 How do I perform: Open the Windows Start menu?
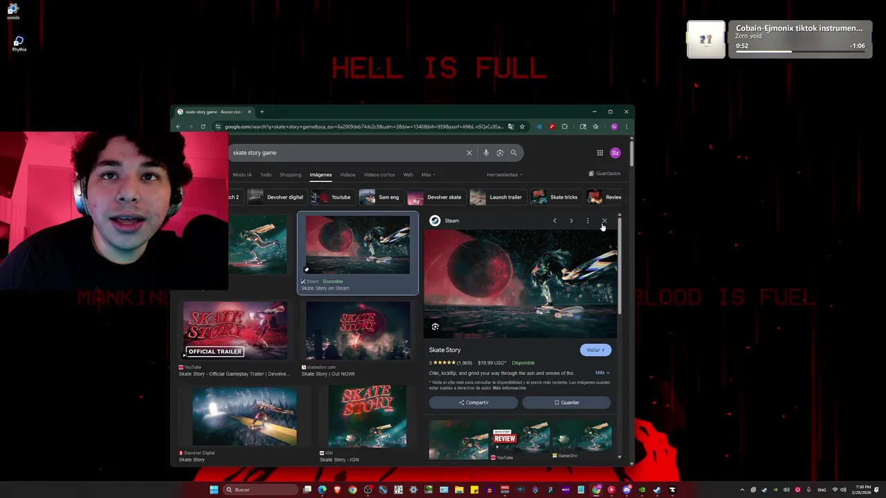click(214, 490)
